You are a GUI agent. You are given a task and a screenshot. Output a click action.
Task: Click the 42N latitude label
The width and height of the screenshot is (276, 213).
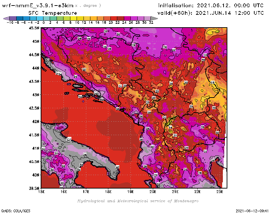tap(36, 122)
